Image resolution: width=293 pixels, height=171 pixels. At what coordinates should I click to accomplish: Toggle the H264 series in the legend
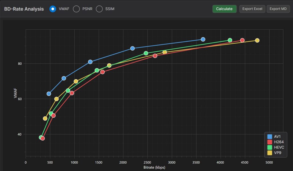click(276, 142)
